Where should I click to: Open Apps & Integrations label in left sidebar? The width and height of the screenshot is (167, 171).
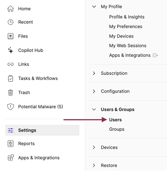pos(39,158)
